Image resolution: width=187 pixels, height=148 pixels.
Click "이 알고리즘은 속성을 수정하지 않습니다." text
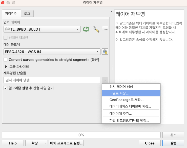click(144, 40)
